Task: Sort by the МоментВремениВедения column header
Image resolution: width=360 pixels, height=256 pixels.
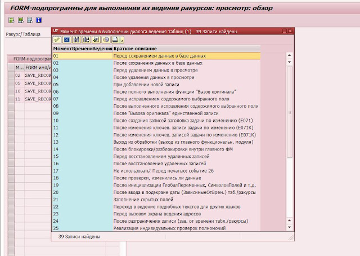Action: 83,48
